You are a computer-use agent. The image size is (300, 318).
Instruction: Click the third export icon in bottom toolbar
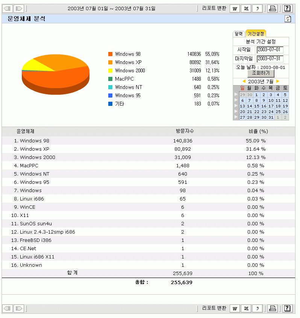coord(258,309)
